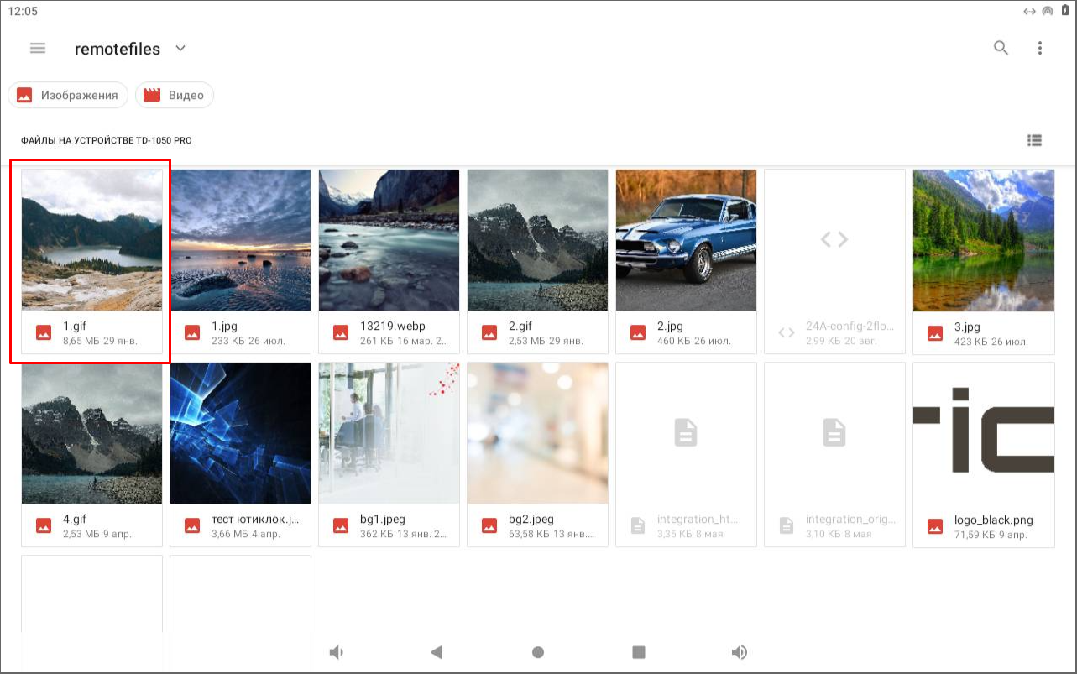Expand the remotefiles location dropdown
Screen dimensions: 1077x674
180,49
